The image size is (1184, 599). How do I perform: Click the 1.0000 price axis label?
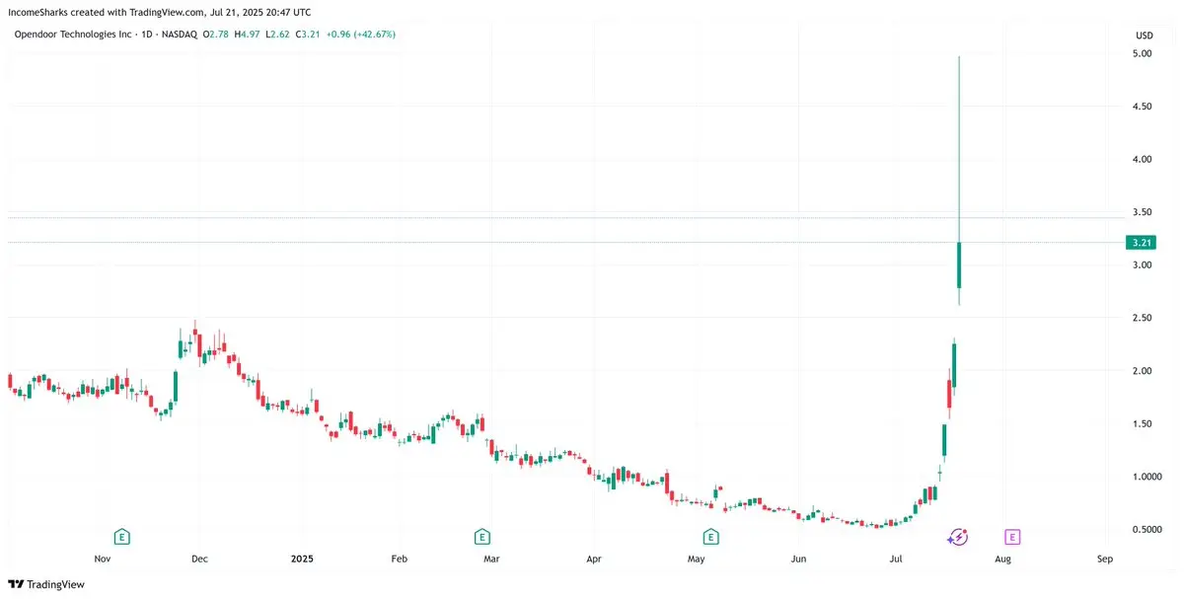(x=1148, y=477)
